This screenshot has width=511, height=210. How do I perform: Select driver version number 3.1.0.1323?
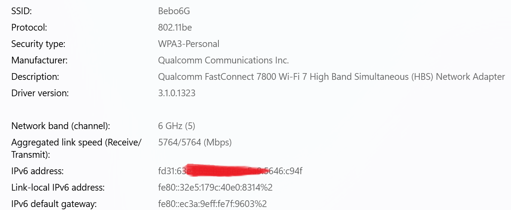tap(177, 93)
